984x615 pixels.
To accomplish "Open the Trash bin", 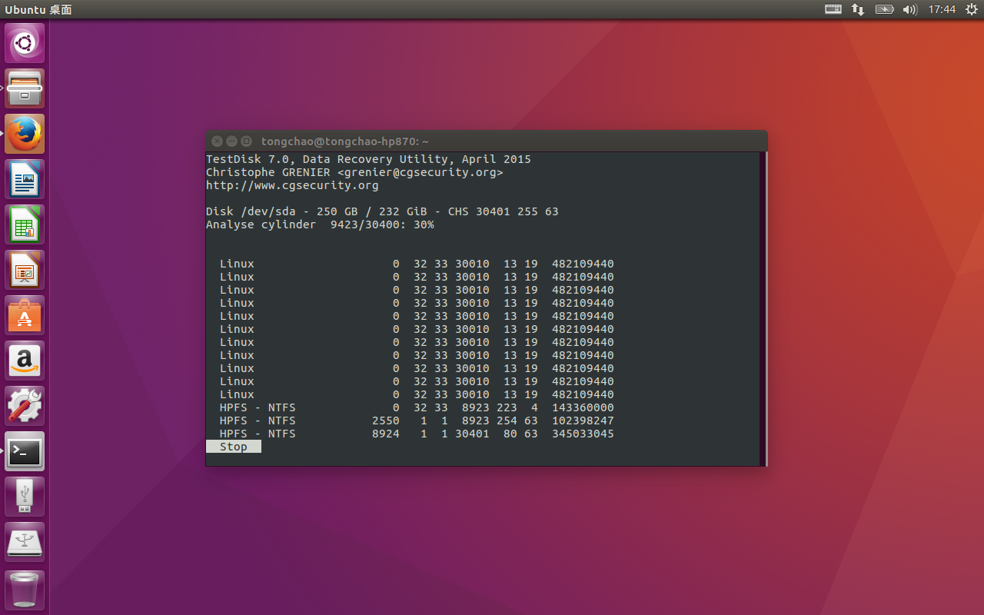I will pyautogui.click(x=25, y=589).
